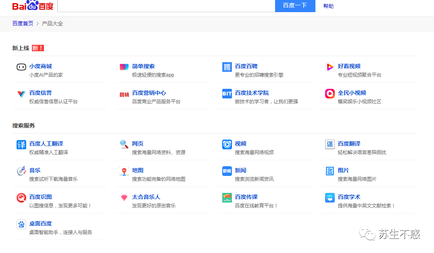Viewport: 434px width, 253px height.
Task: Open the 百度营销中心 link
Action: tap(149, 93)
